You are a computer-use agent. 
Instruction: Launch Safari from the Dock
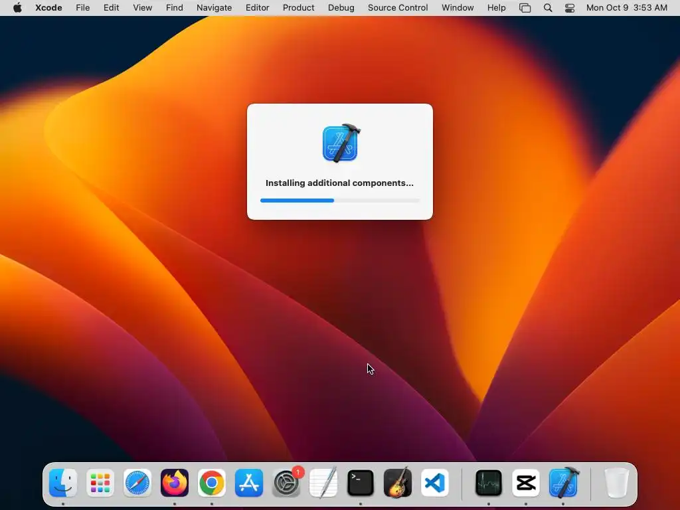tap(137, 483)
